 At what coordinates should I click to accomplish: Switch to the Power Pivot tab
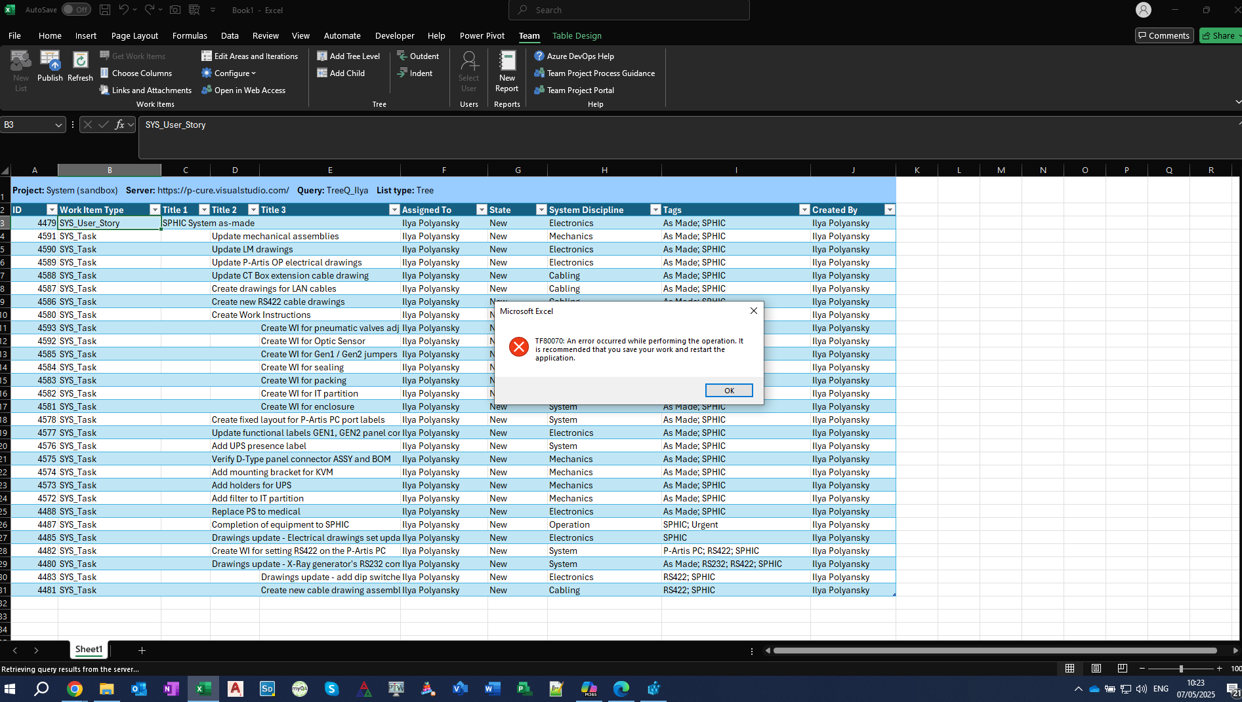(x=482, y=35)
